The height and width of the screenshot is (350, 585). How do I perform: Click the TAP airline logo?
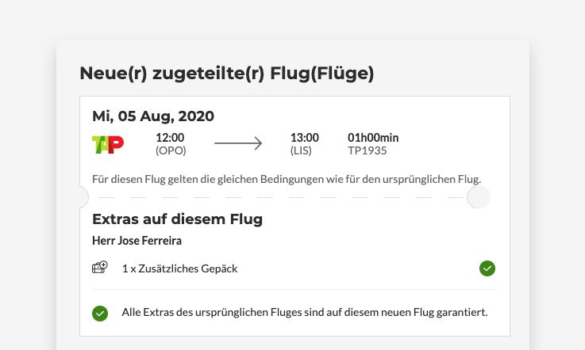[108, 144]
